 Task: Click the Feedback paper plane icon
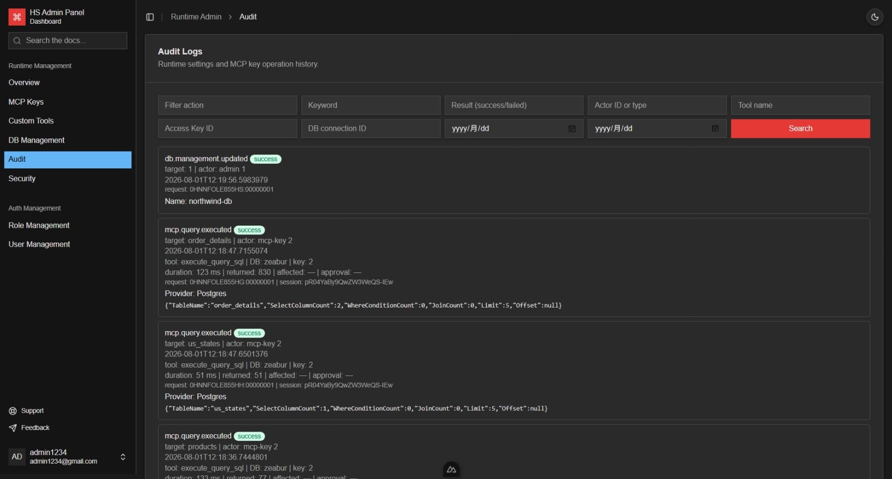point(13,428)
